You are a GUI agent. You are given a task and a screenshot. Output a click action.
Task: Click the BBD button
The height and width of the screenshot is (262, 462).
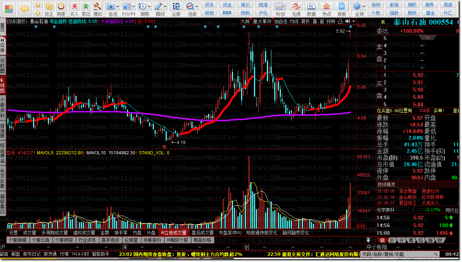(x=227, y=13)
